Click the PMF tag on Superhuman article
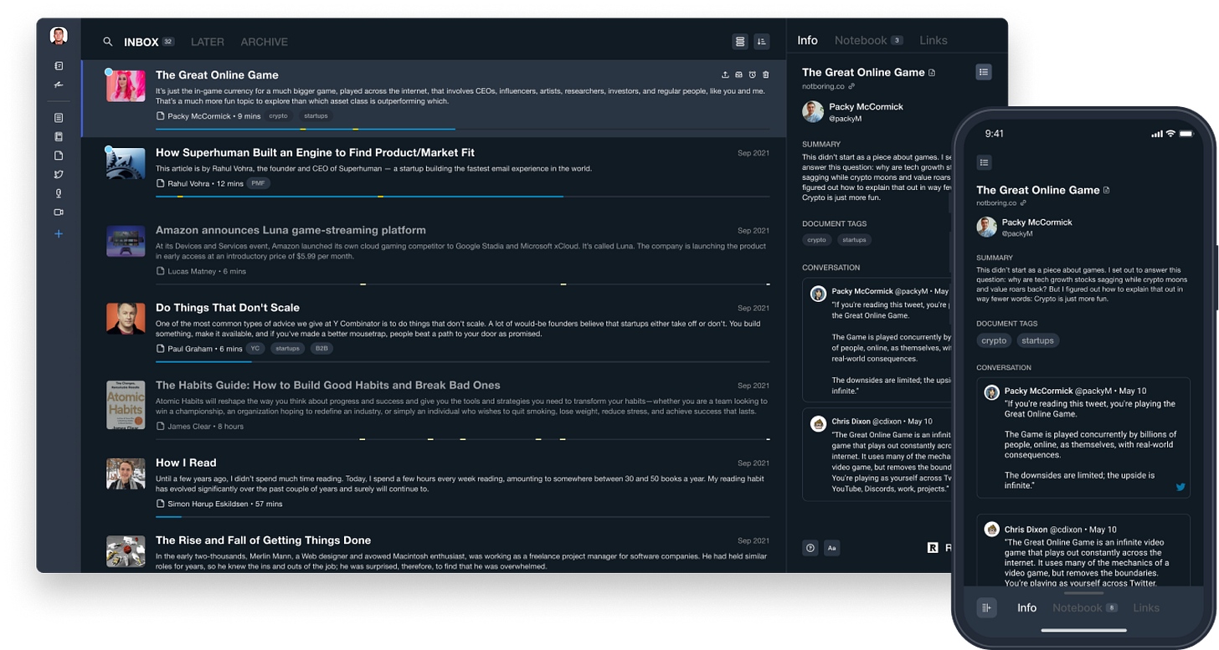1219x650 pixels. (258, 183)
